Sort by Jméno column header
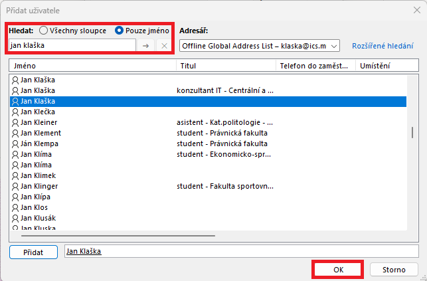This screenshot has width=427, height=281. (x=93, y=66)
